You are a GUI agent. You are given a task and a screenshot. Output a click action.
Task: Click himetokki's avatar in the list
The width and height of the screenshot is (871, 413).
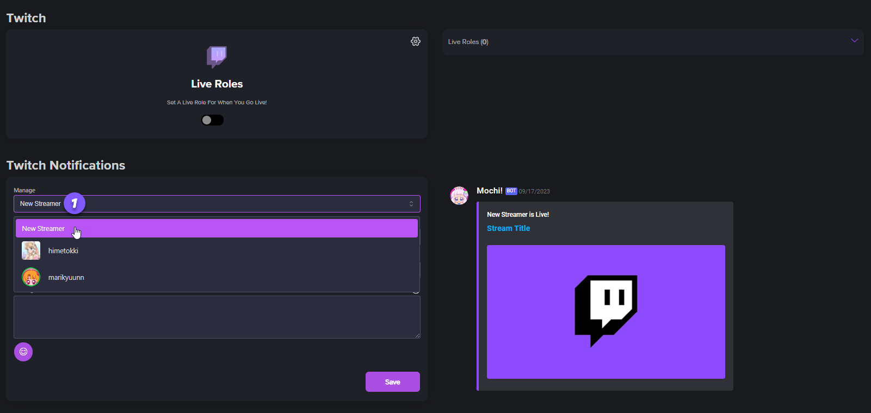click(31, 251)
